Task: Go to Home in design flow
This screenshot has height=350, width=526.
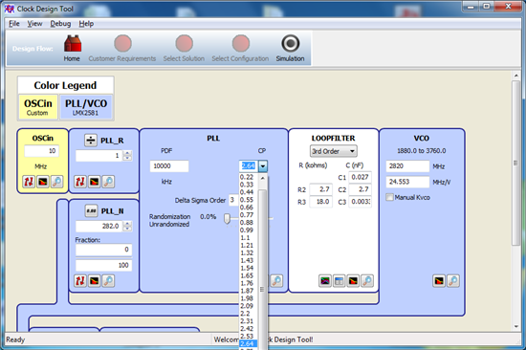Action: pyautogui.click(x=72, y=49)
